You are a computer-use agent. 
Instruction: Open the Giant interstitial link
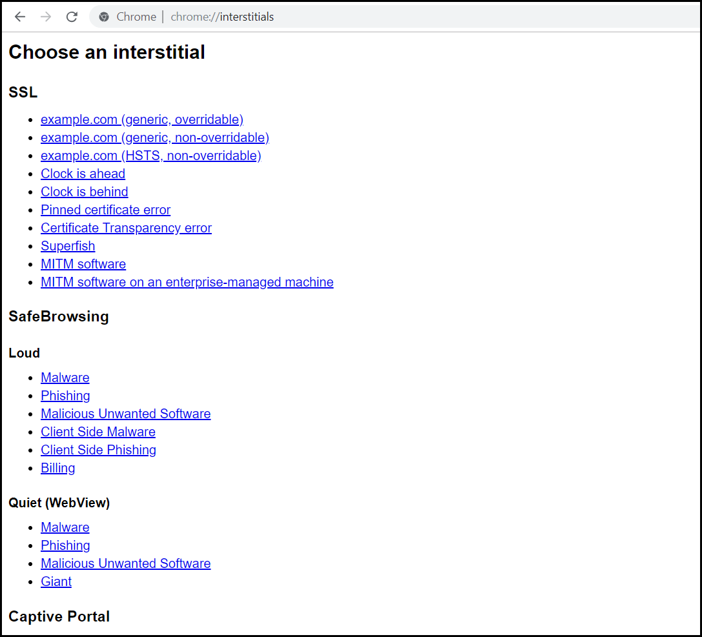click(56, 581)
